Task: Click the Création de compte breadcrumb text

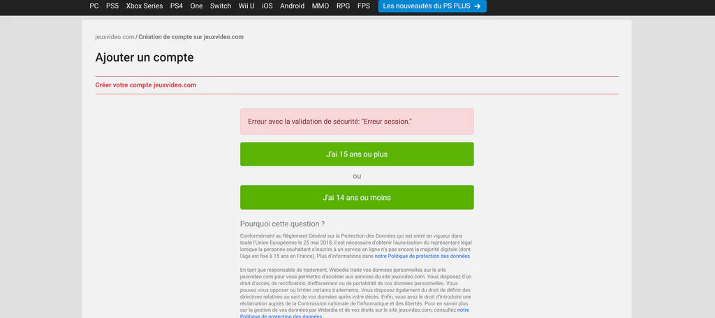Action: click(x=191, y=37)
